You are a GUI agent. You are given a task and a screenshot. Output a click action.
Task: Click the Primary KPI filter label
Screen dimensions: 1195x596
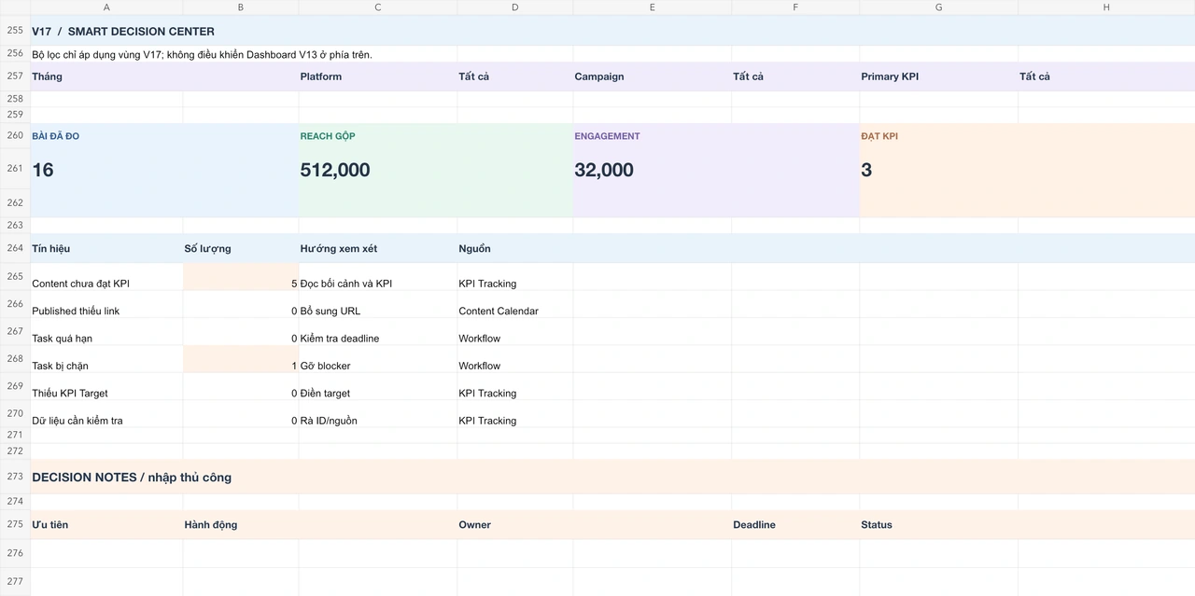click(x=890, y=76)
